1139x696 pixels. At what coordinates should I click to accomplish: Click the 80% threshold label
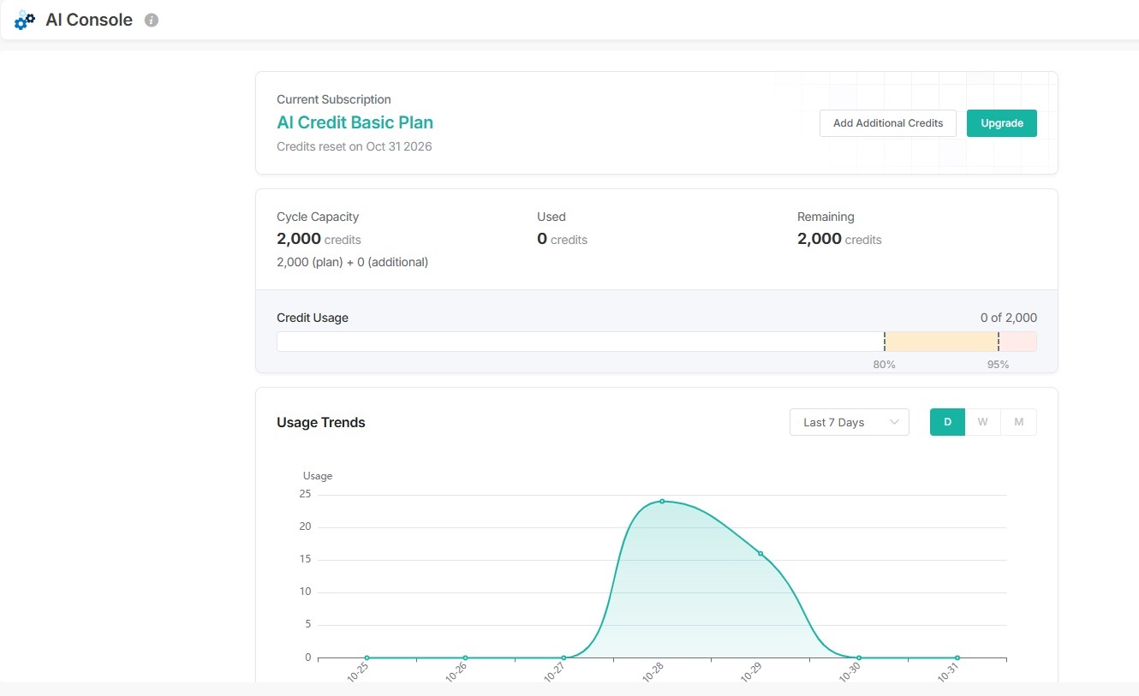click(x=884, y=365)
